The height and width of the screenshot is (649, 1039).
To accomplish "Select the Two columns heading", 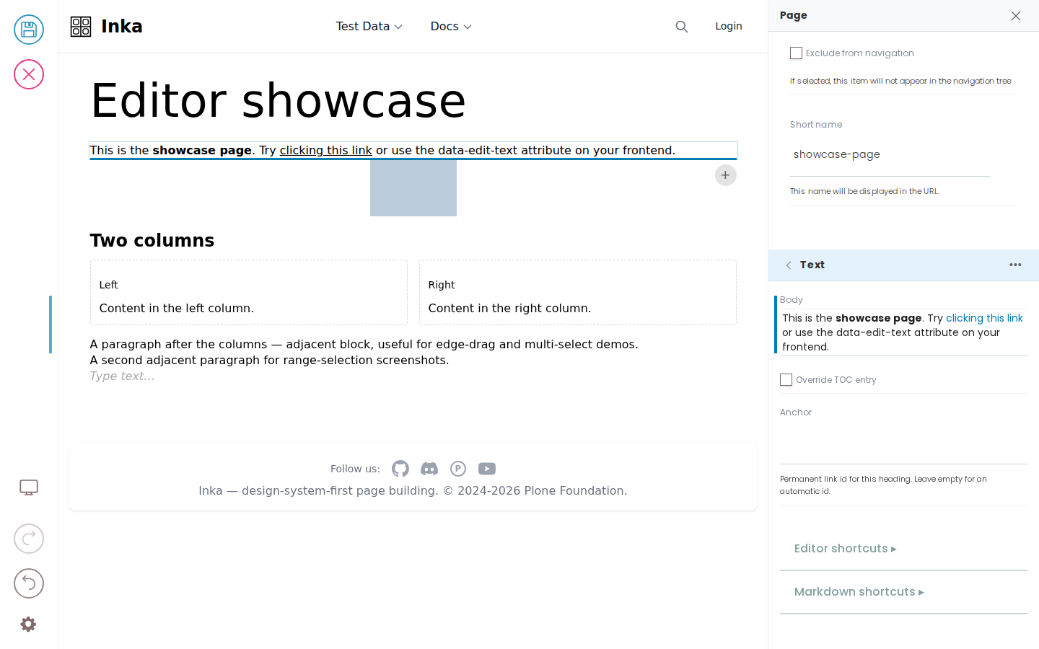I will 152,241.
